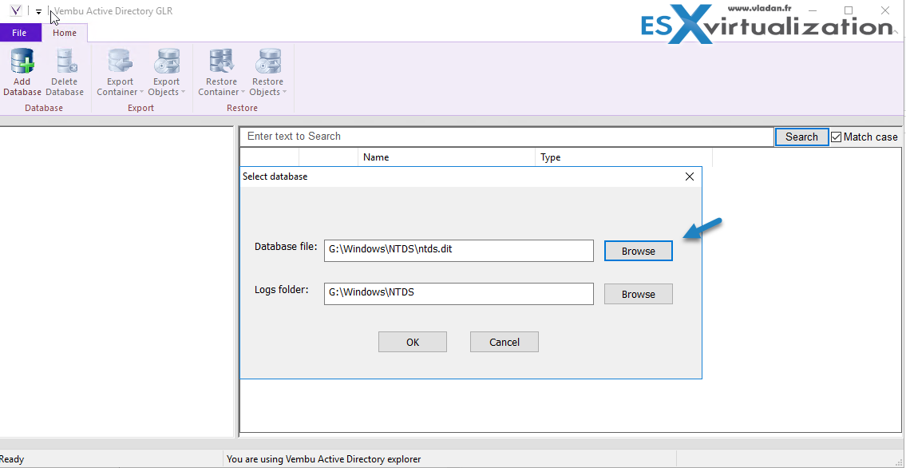Click the Database file path field

[x=459, y=251]
